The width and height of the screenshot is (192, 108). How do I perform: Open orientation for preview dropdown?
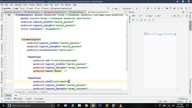[140, 16]
